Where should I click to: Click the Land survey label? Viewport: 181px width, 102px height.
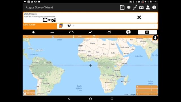tap(29, 25)
